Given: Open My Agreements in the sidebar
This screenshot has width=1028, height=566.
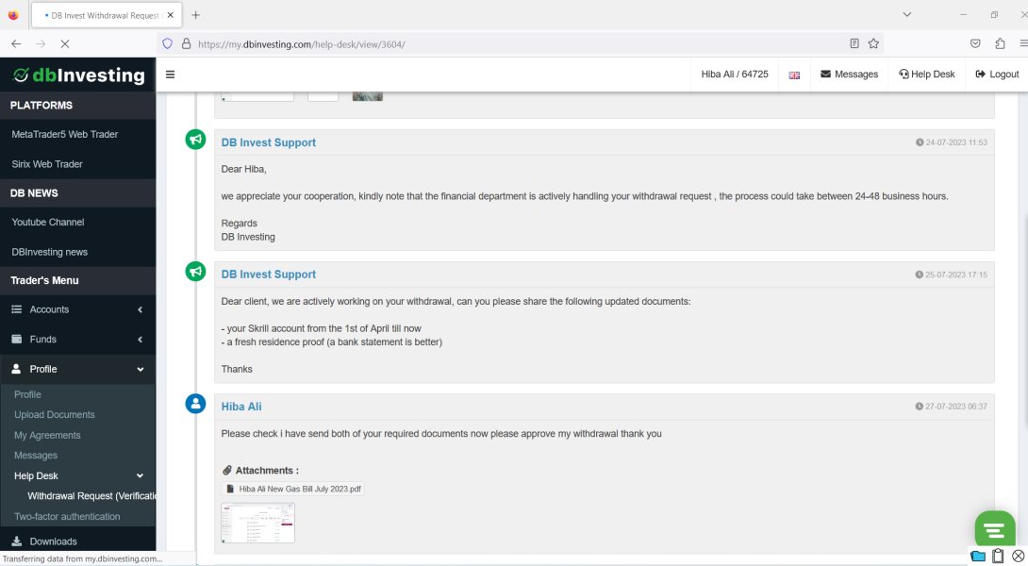Looking at the screenshot, I should pos(47,435).
